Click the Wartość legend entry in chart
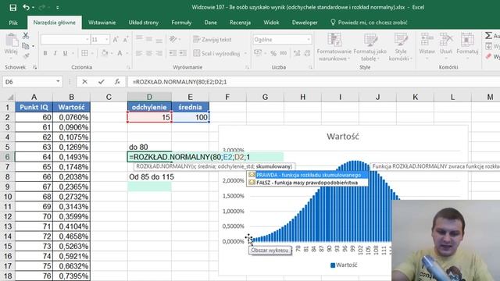 pyautogui.click(x=344, y=265)
